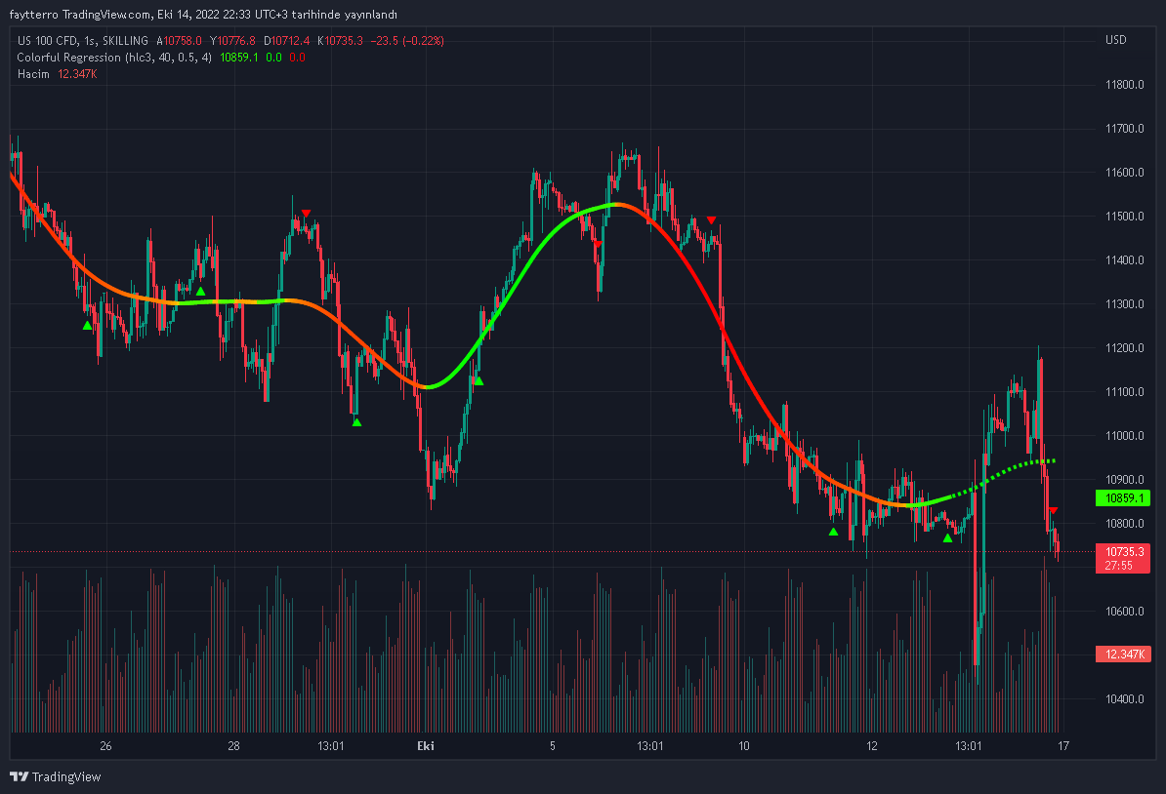Click the red 10735.3 last-price tag
The width and height of the screenshot is (1166, 794).
click(1123, 559)
